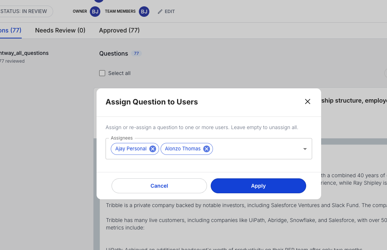387x250 pixels.
Task: Click the Team Members BJ avatar
Action: pyautogui.click(x=144, y=11)
